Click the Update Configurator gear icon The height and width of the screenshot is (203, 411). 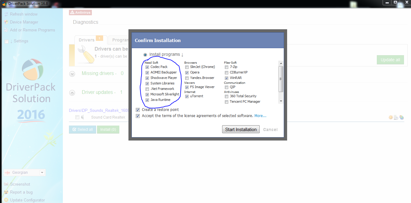(6, 200)
